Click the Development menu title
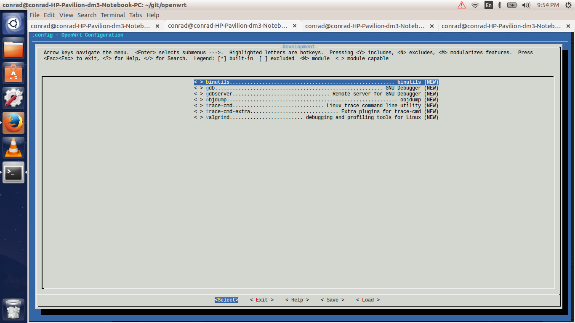The width and height of the screenshot is (575, 323). [298, 47]
